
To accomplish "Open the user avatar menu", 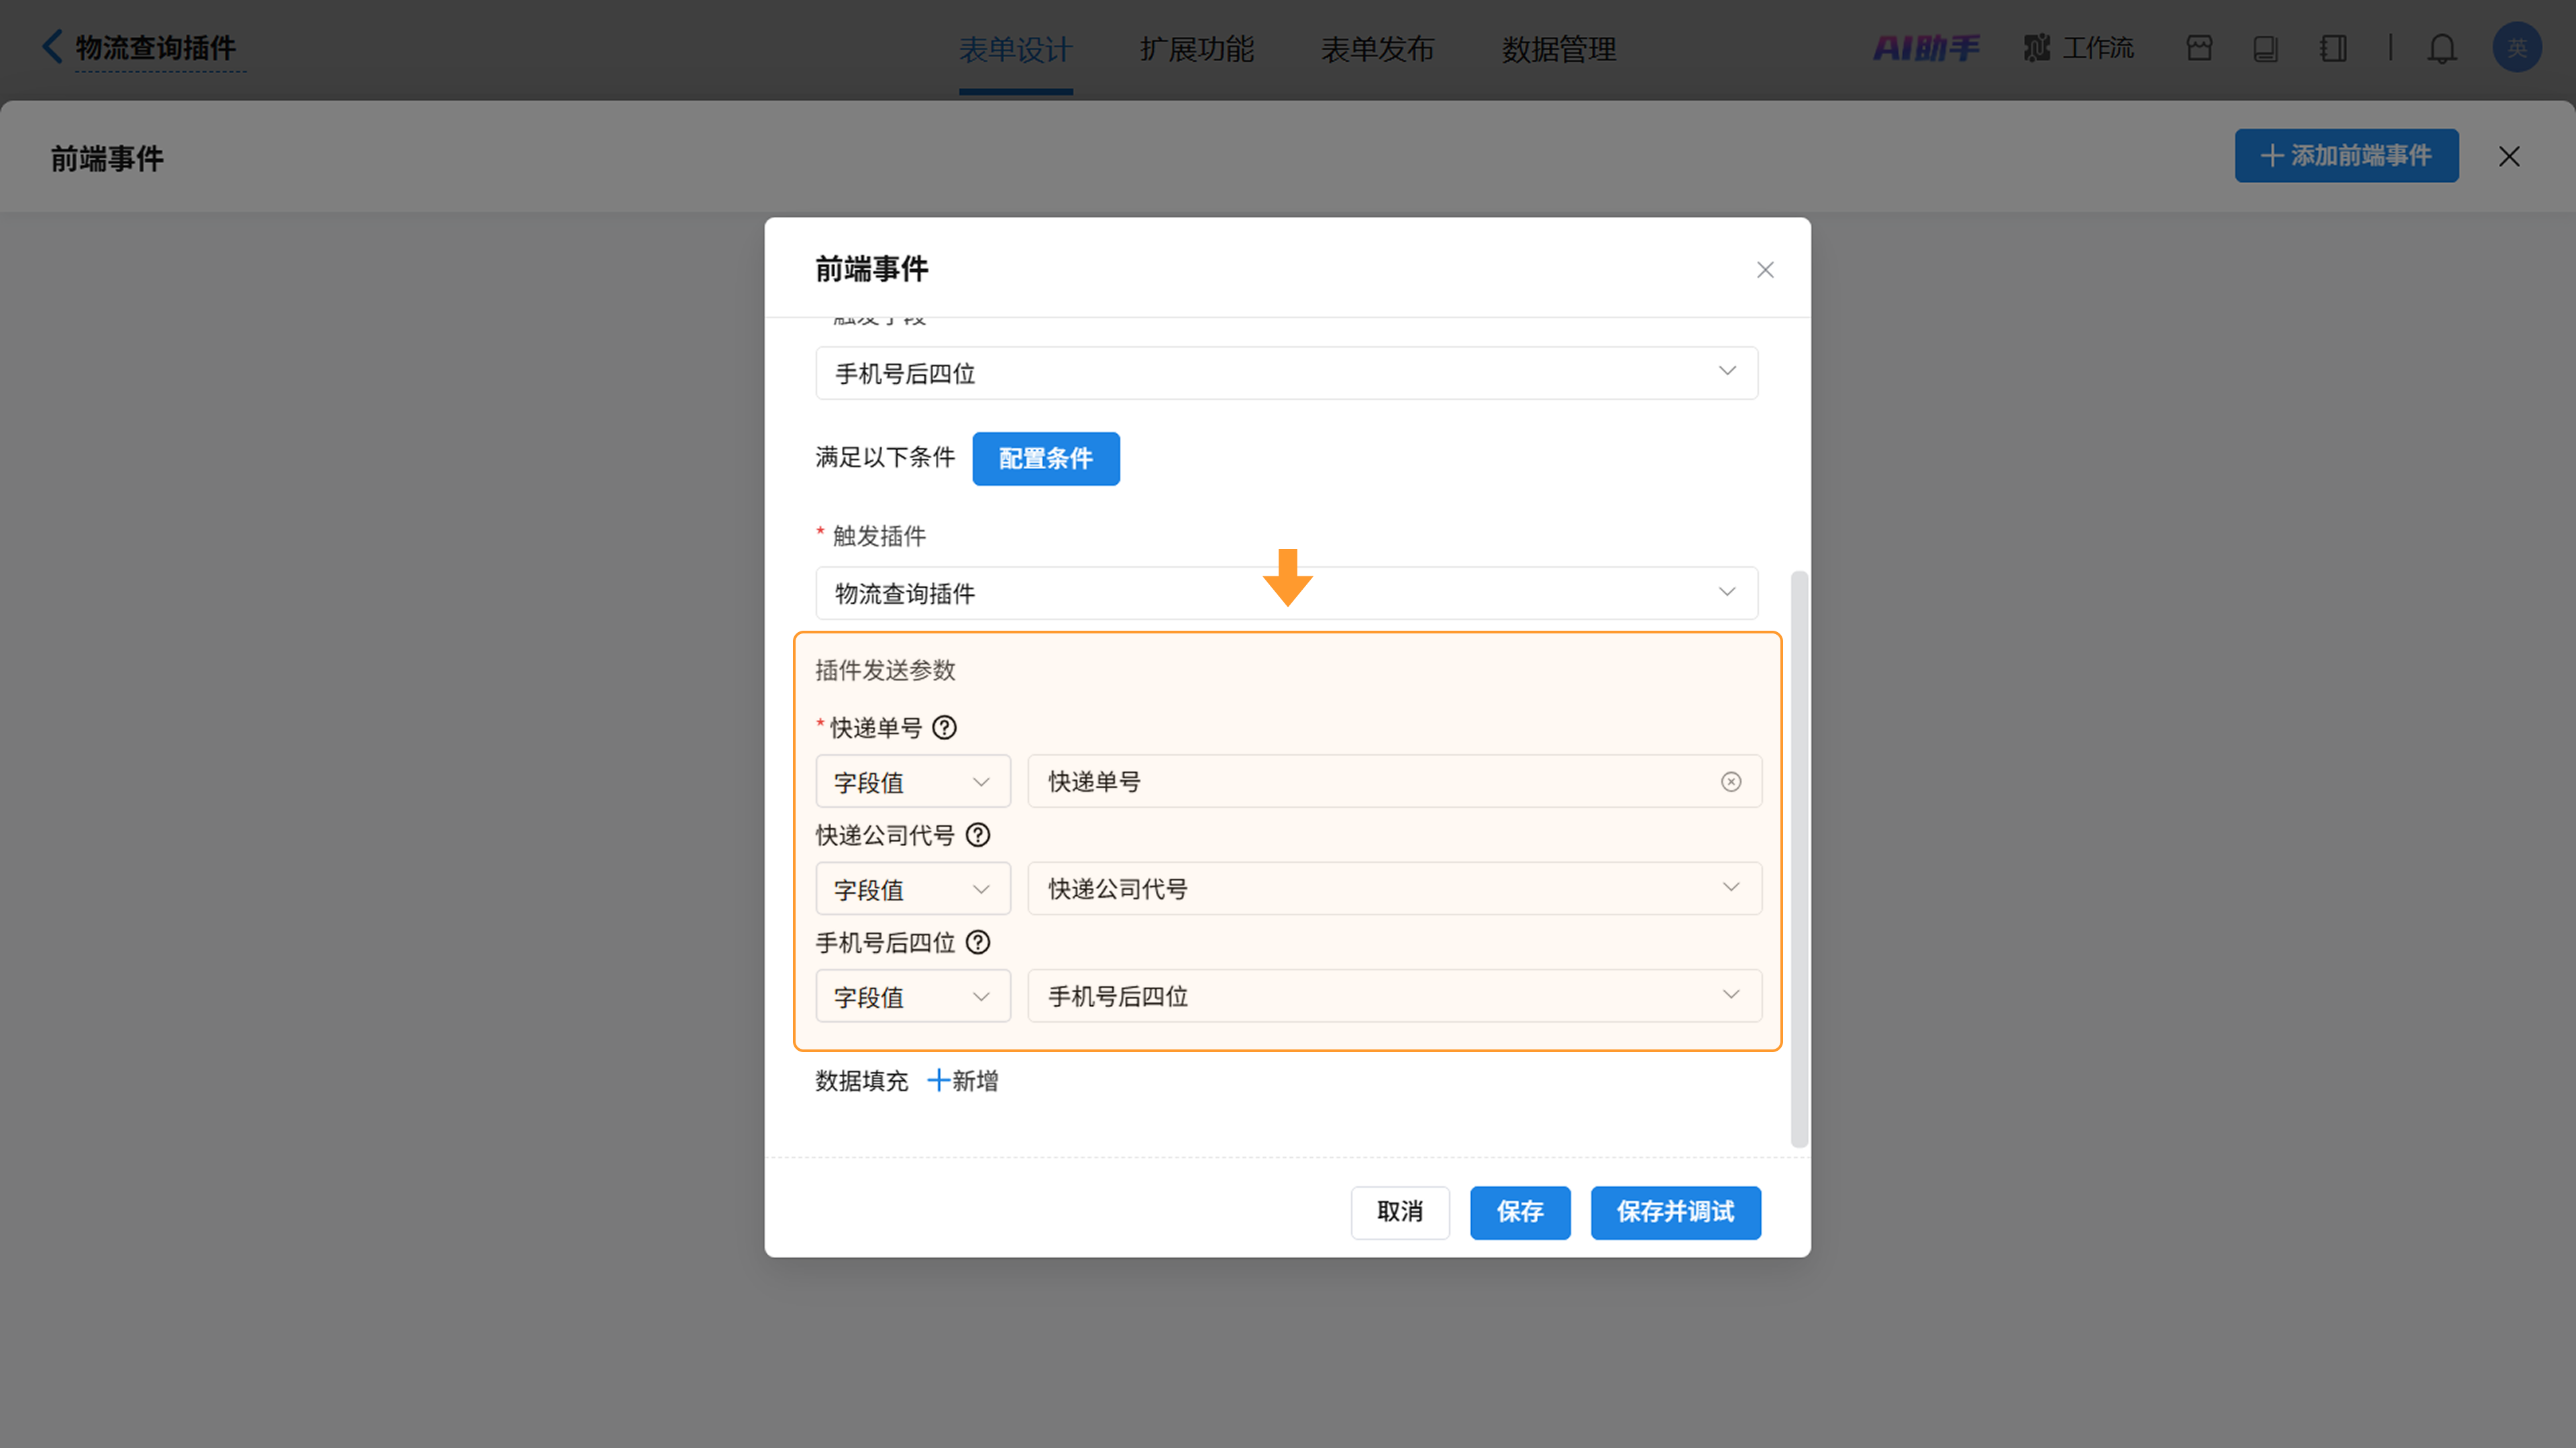I will coord(2517,47).
